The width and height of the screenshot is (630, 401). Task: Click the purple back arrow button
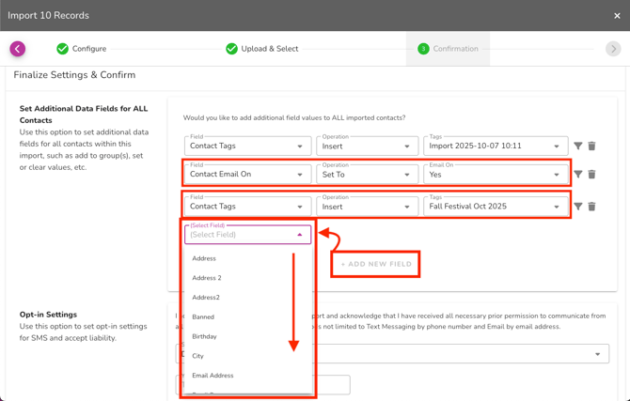point(18,49)
